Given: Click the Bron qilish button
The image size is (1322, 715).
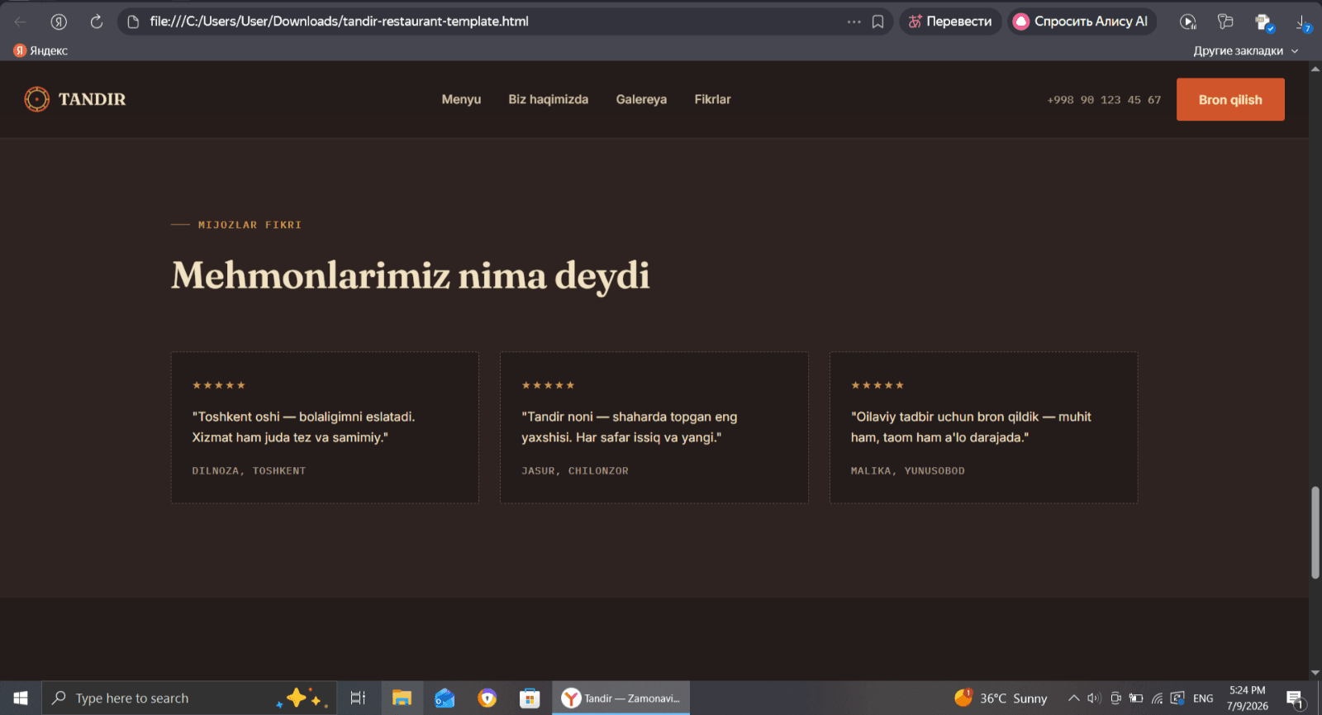Looking at the screenshot, I should [1230, 99].
